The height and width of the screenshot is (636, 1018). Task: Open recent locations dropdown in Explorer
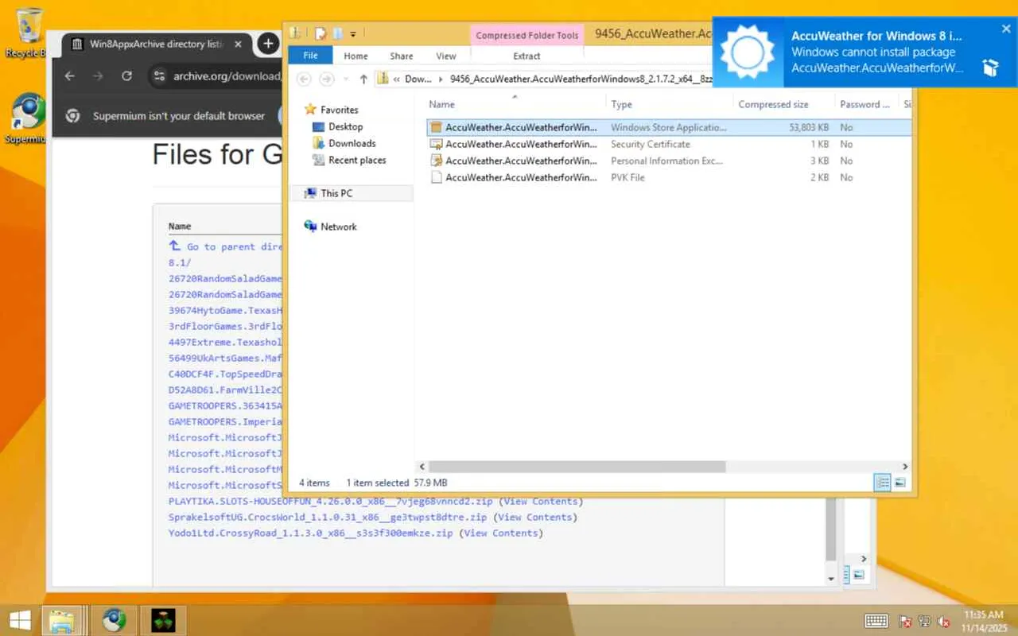pos(344,79)
